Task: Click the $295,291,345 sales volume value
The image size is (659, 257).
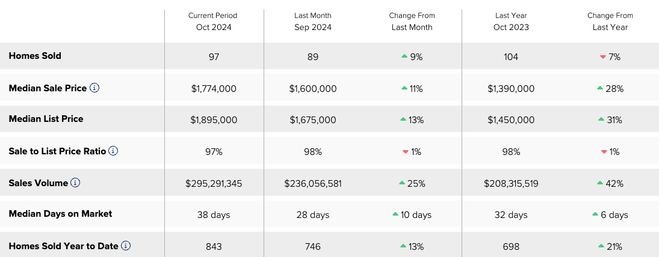Action: (214, 184)
